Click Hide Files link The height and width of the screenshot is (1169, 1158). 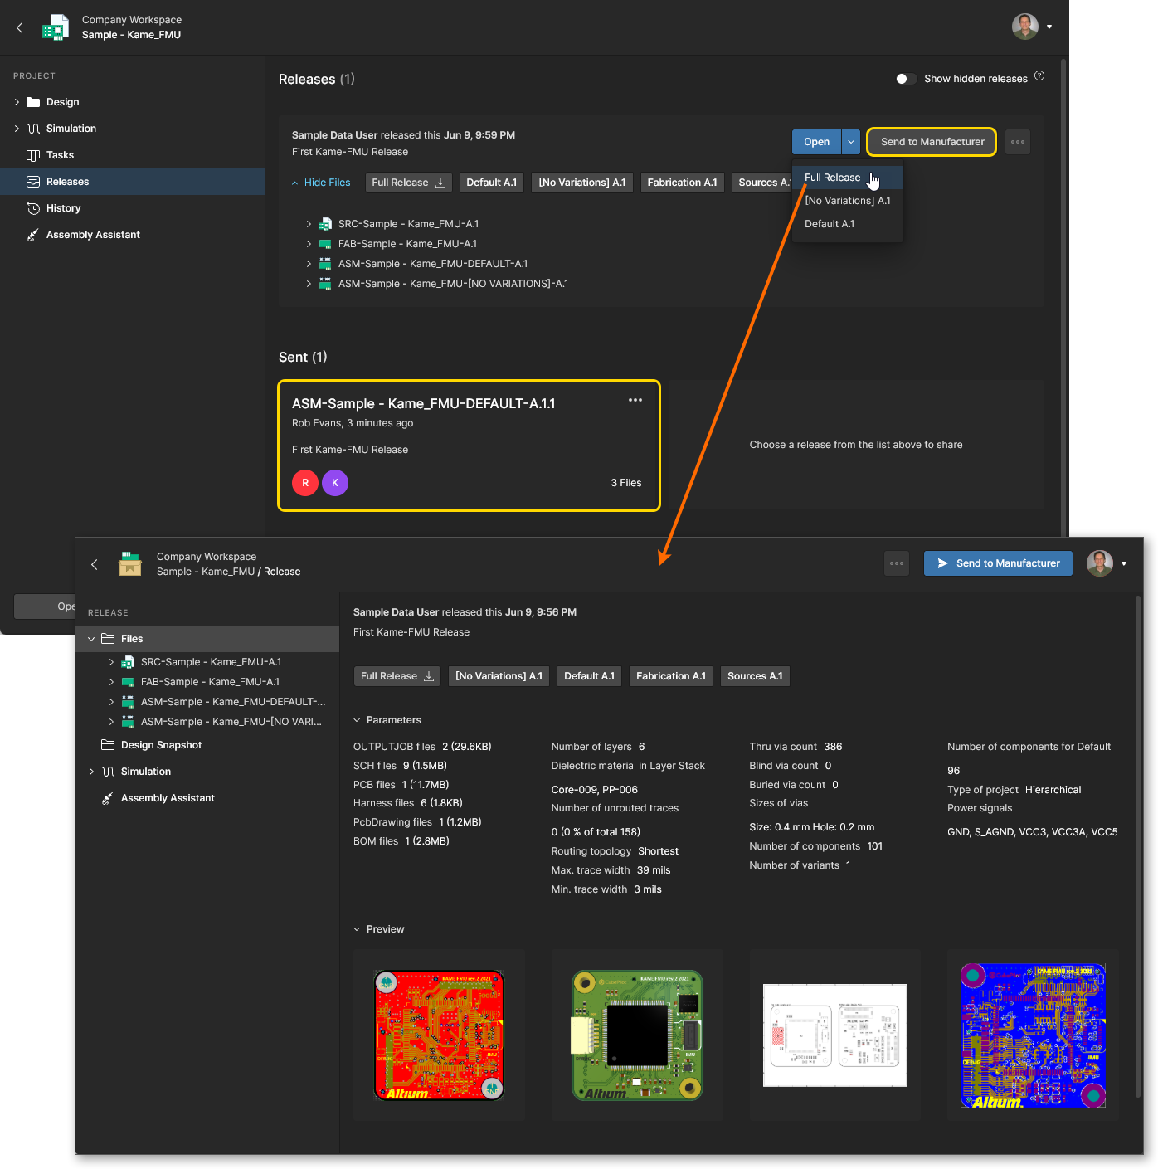pyautogui.click(x=320, y=183)
